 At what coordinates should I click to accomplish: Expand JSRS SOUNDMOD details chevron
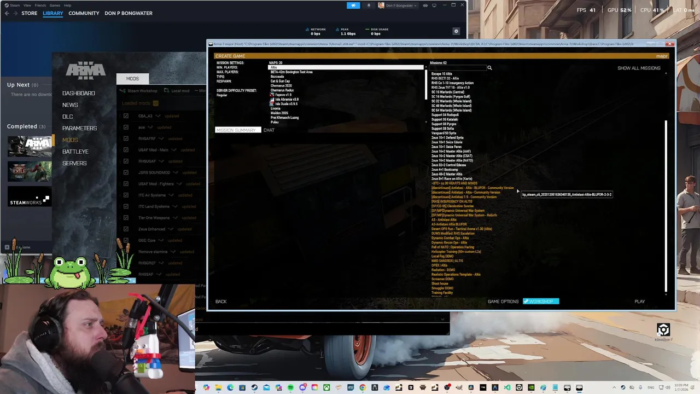coord(176,172)
